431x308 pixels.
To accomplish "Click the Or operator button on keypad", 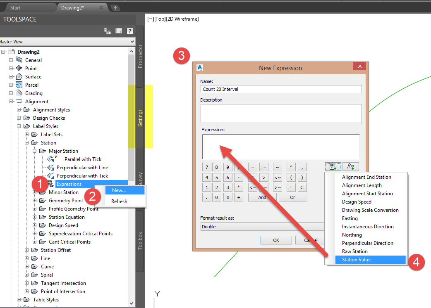I will point(293,197).
